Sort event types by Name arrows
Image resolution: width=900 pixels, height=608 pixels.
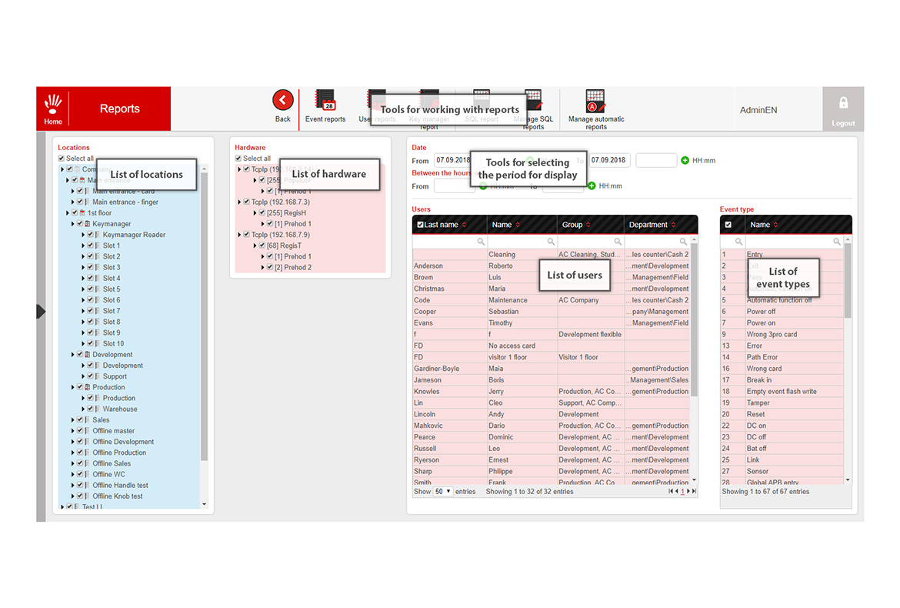tap(775, 225)
